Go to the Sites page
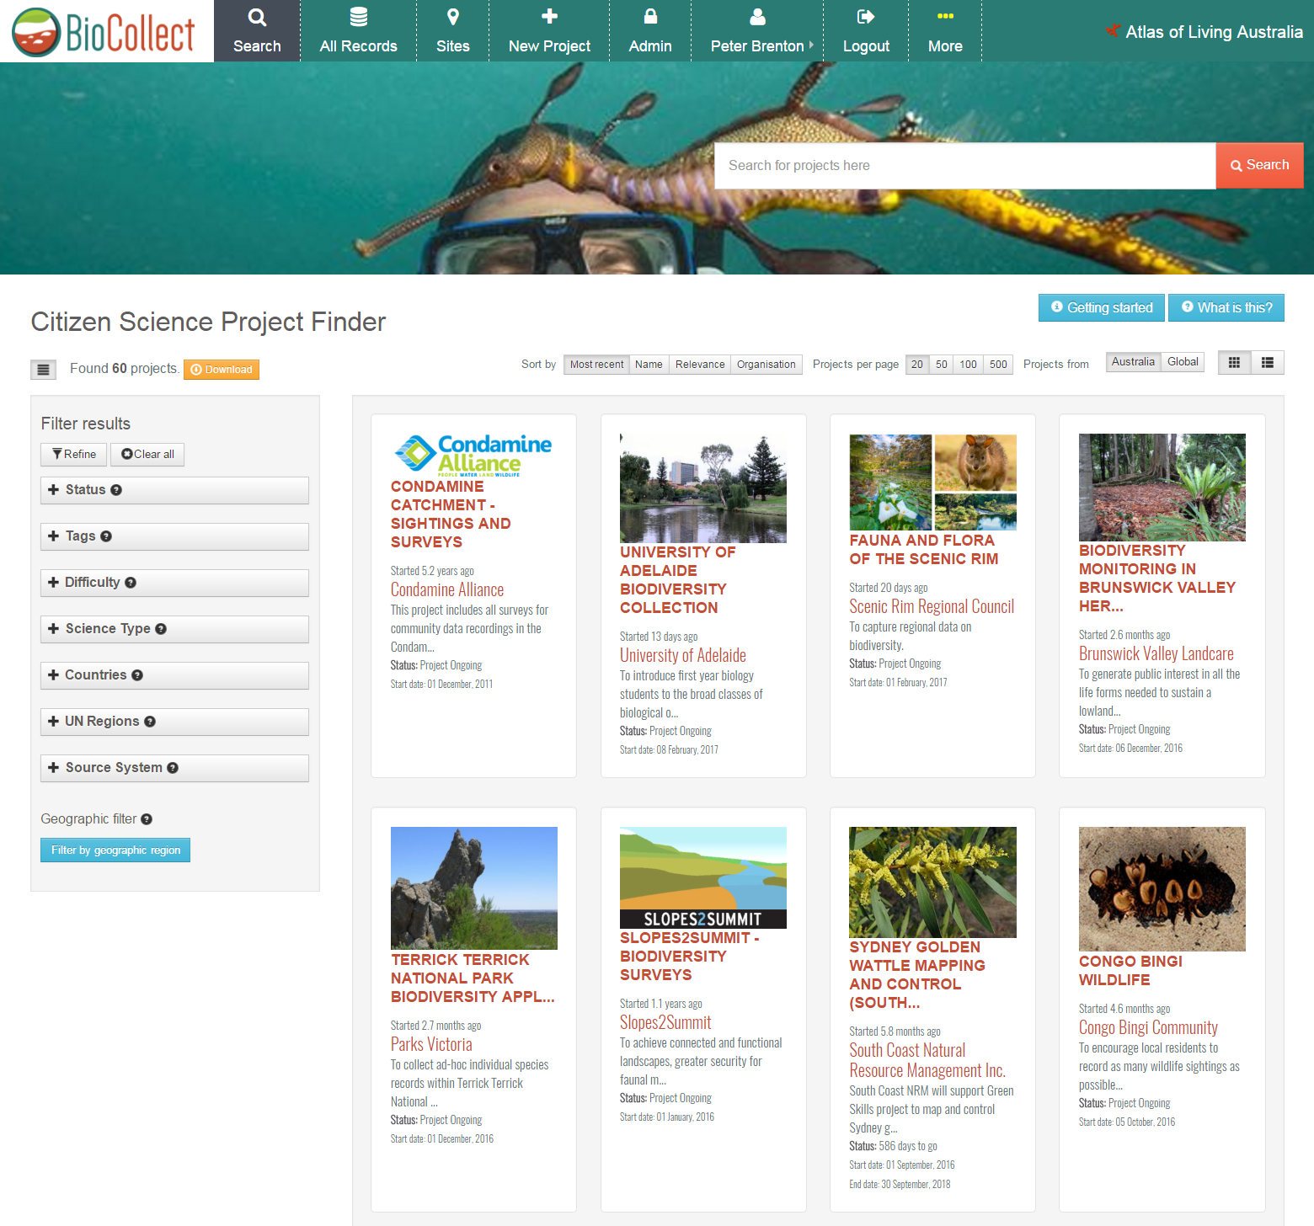This screenshot has height=1226, width=1314. [x=452, y=31]
